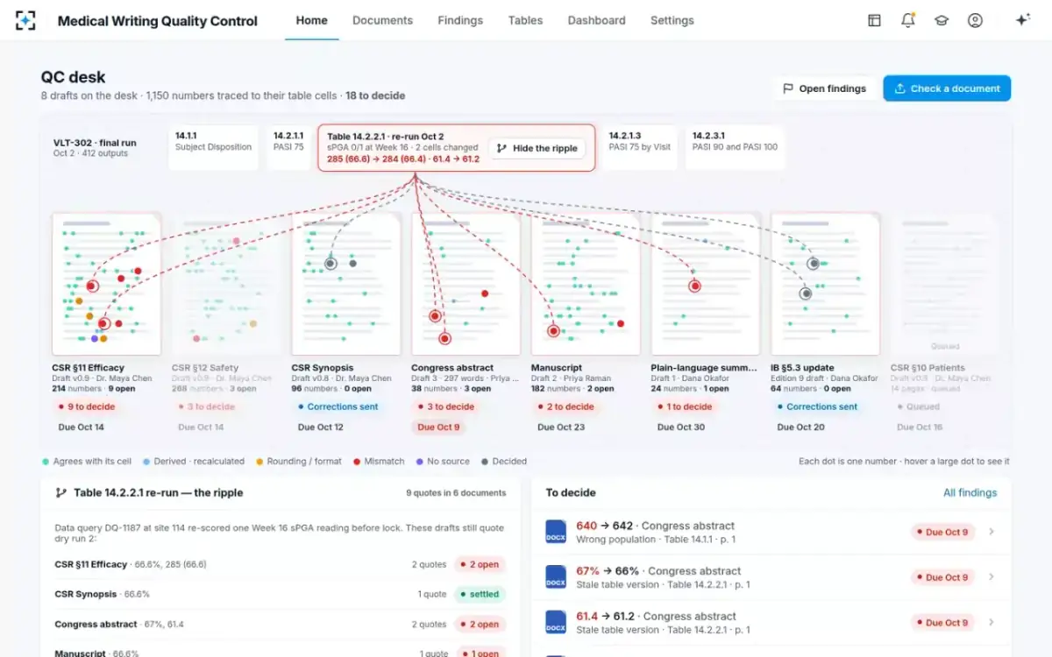Screen dimensions: 1052x657
Task: Select the 14.2.3.1 PASI 90 and PASI 100 chip
Action: [x=735, y=147]
